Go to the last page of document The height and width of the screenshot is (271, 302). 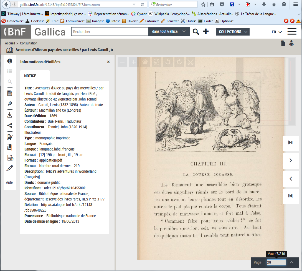(x=290, y=142)
